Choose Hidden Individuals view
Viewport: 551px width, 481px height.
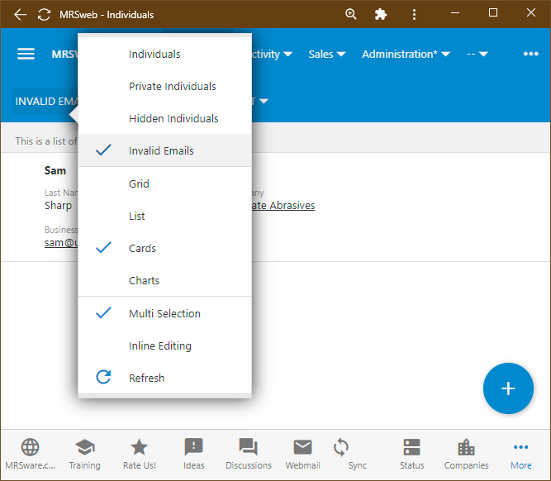(x=164, y=118)
